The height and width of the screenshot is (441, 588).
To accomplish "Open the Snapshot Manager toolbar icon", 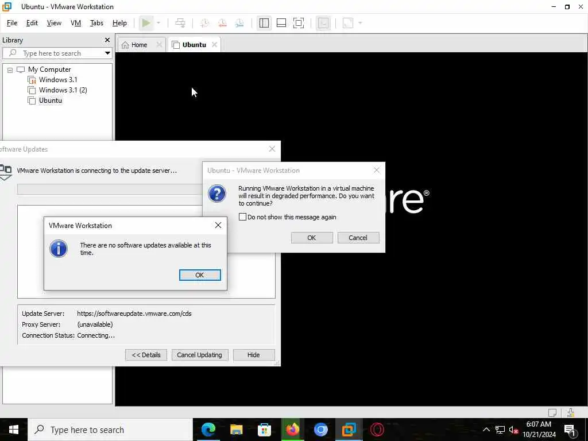I will coord(239,23).
